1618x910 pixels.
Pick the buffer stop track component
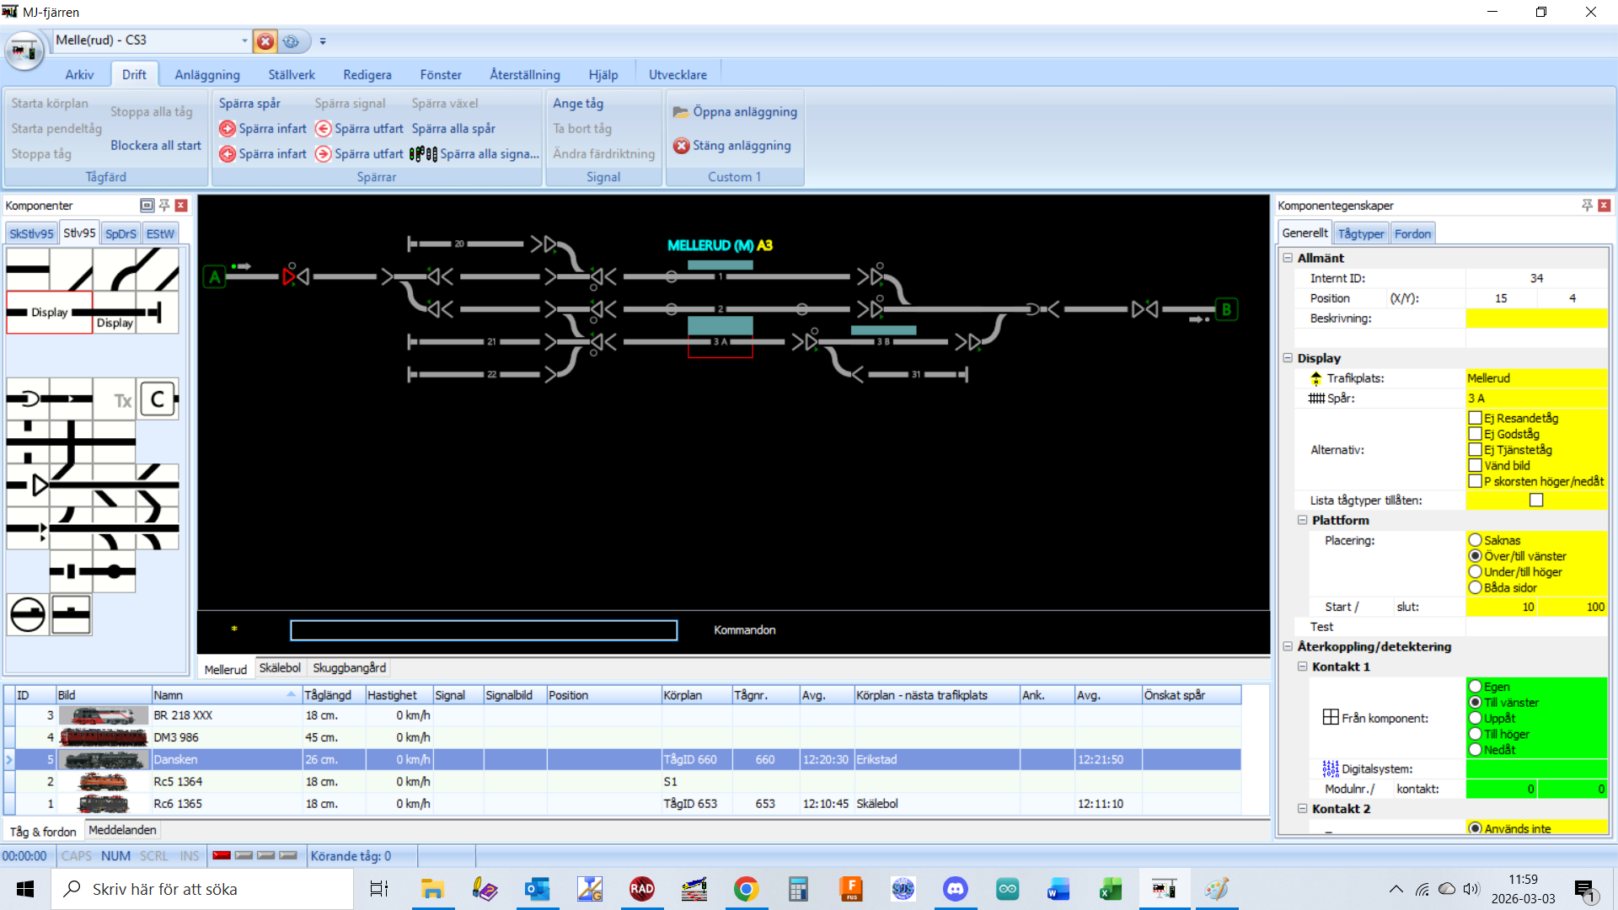[x=157, y=312]
